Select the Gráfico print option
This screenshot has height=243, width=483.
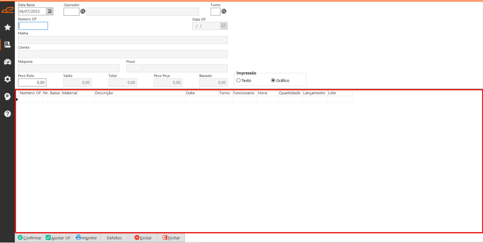(273, 81)
